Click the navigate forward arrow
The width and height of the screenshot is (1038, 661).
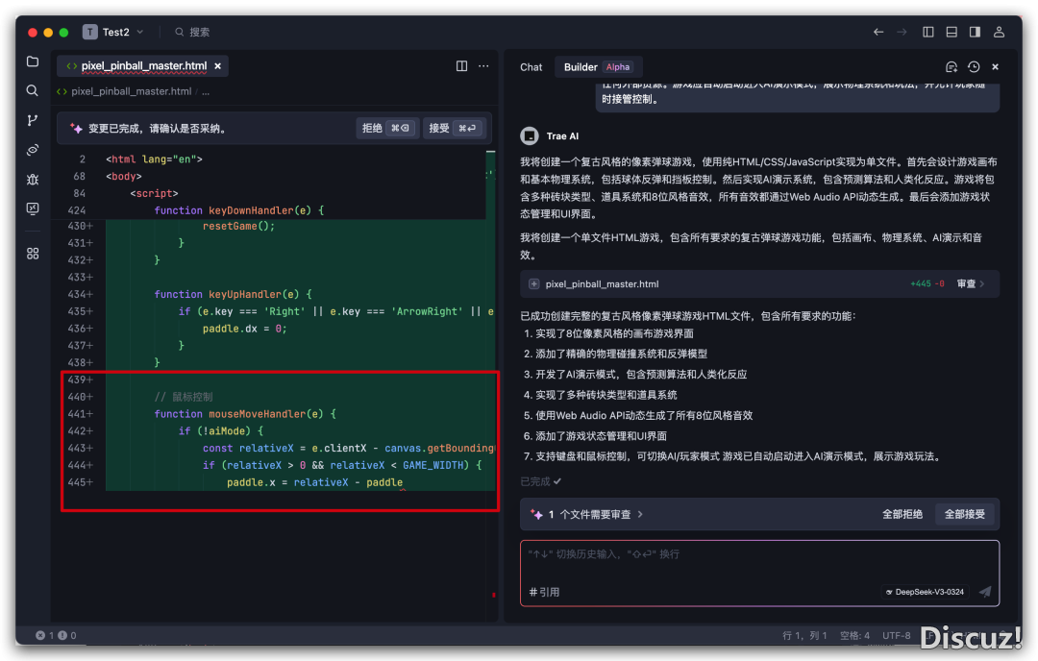coord(902,32)
